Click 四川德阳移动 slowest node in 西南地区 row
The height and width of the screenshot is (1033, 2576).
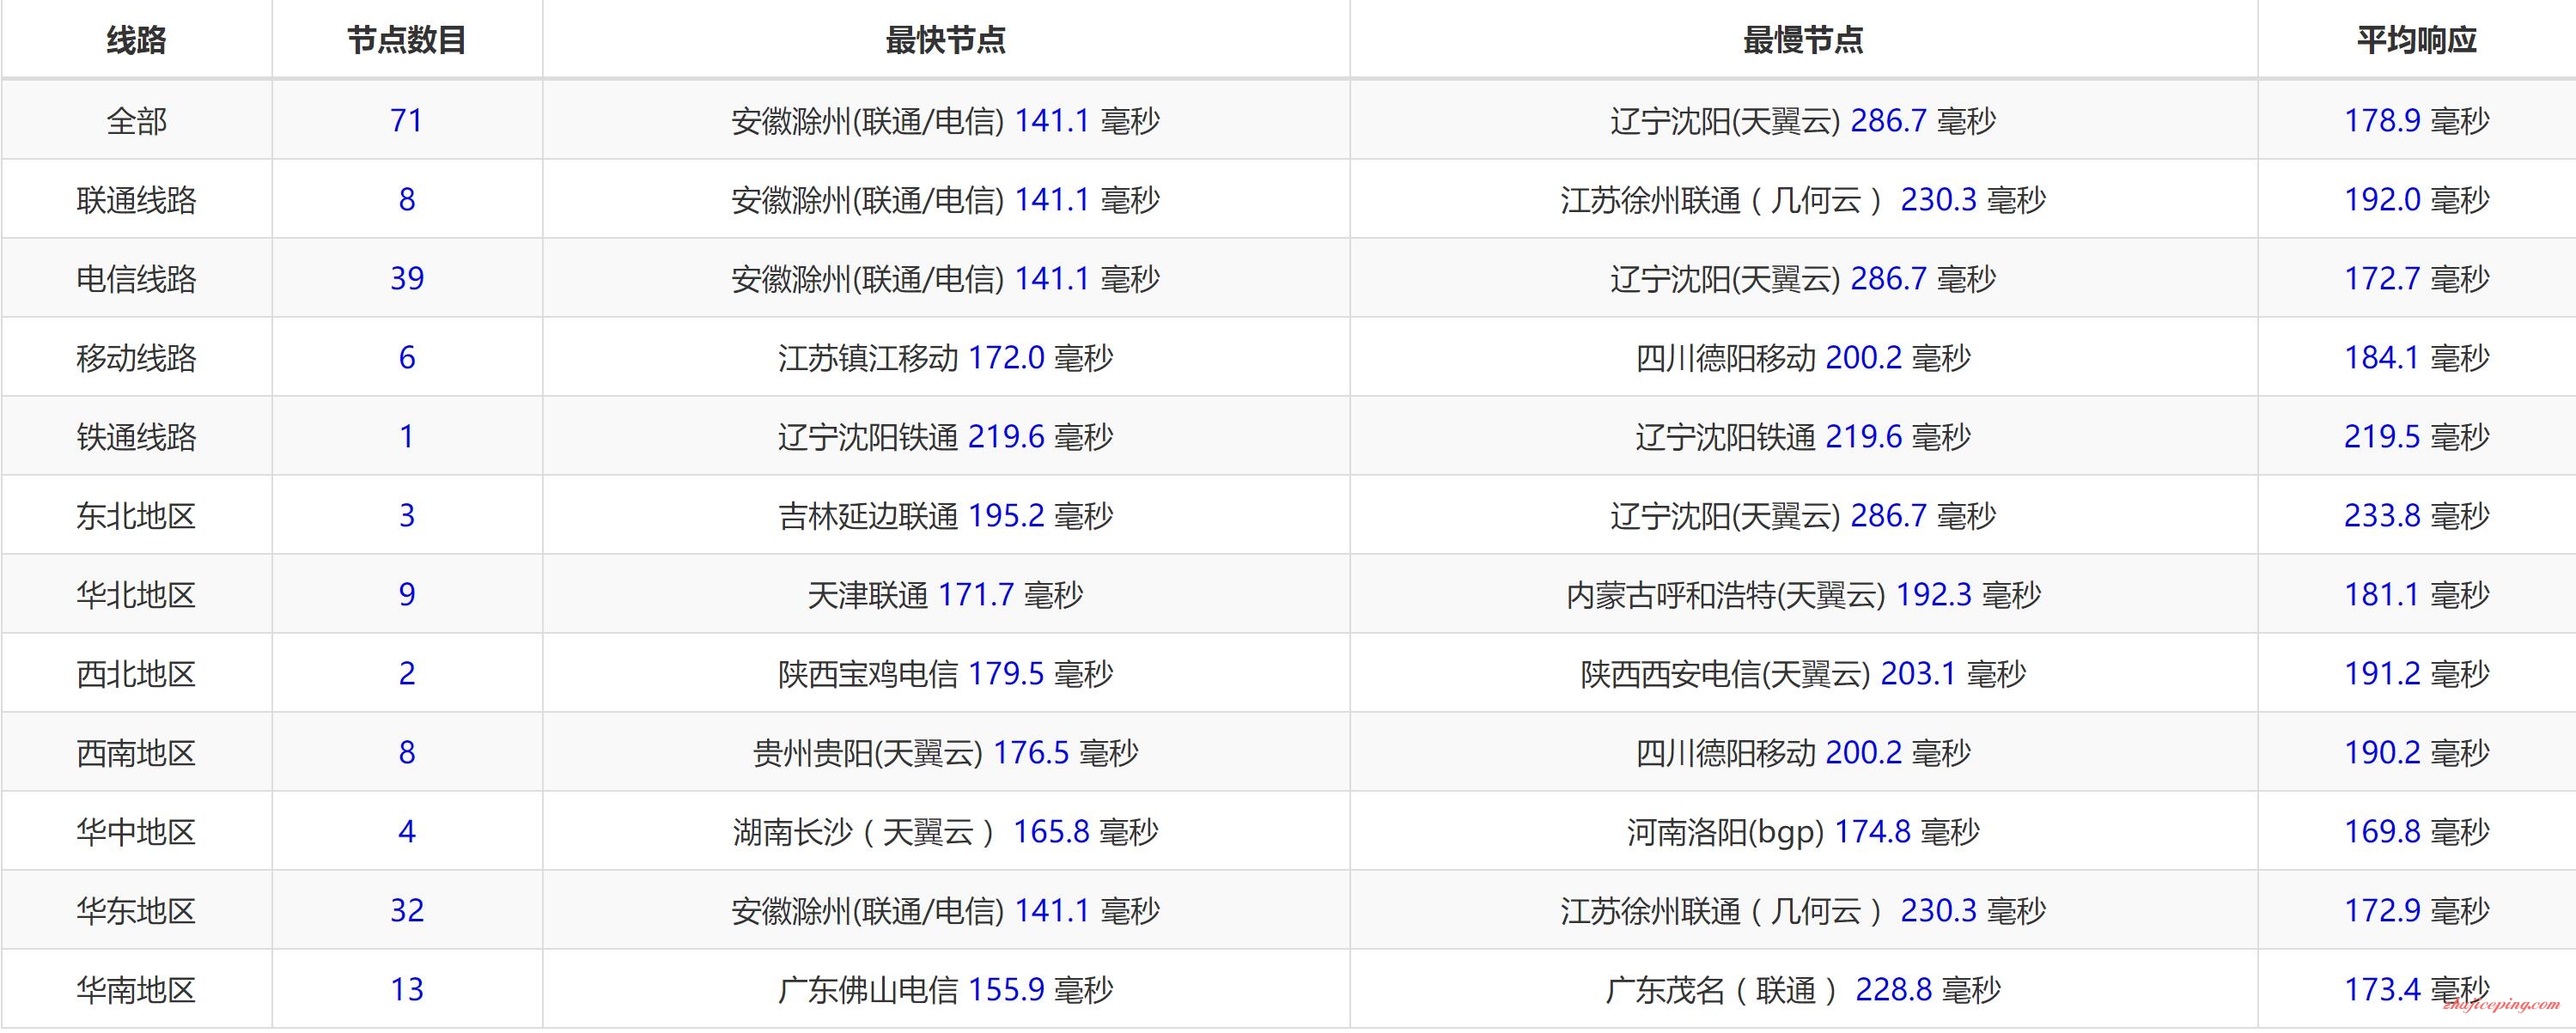[x=1803, y=753]
